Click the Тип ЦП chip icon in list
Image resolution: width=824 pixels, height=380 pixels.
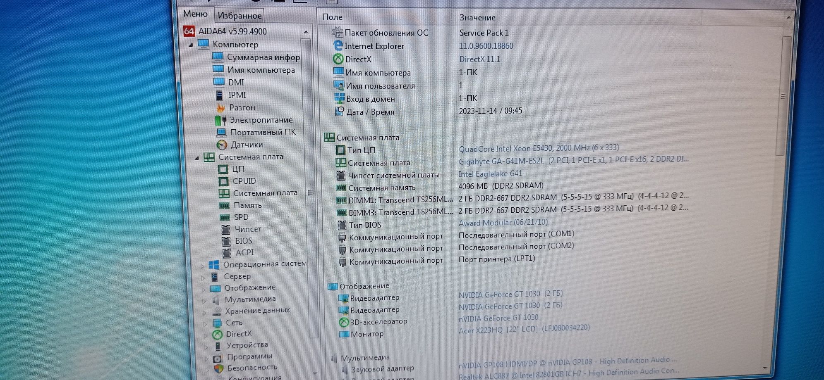click(340, 150)
